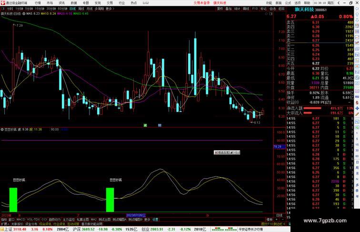
Task: Click the 交易未登录 login link
Action: pos(201,3)
